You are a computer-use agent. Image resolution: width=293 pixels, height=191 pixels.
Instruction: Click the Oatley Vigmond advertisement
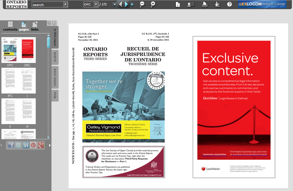[x=123, y=107]
